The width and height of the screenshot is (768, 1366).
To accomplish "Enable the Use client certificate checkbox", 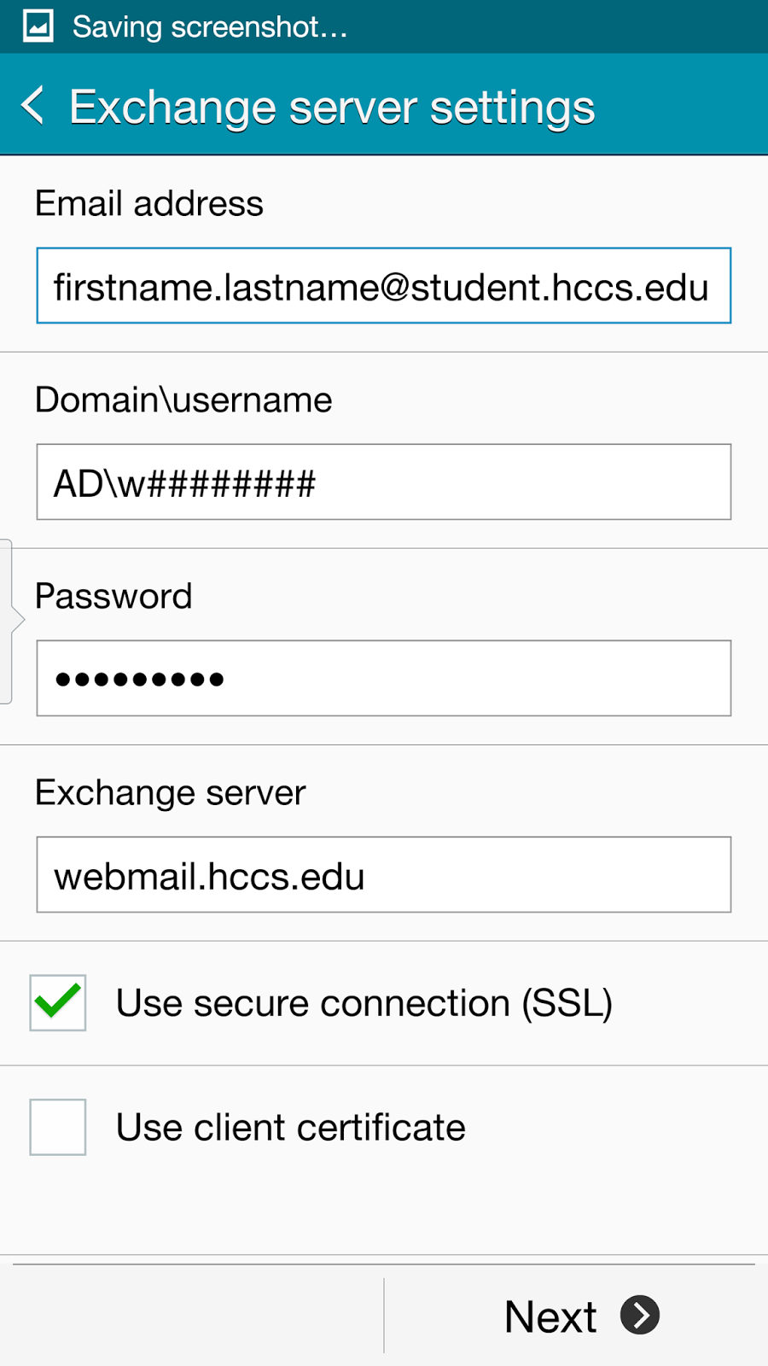I will [58, 1127].
